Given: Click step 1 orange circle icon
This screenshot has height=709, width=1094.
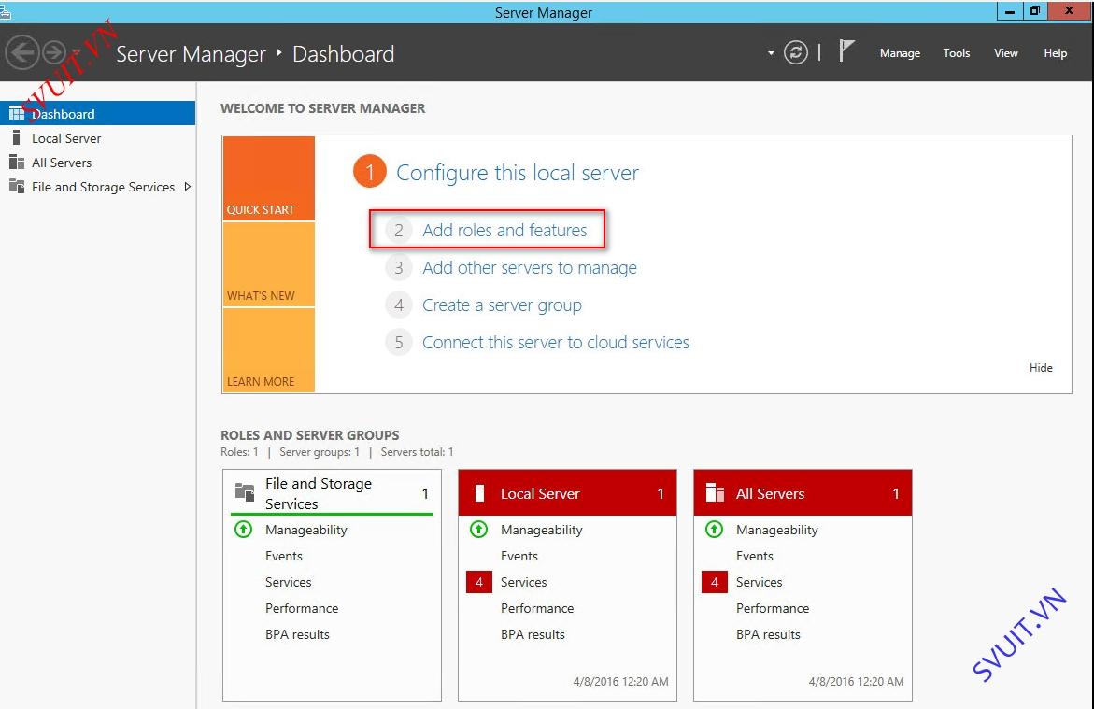Looking at the screenshot, I should [369, 172].
